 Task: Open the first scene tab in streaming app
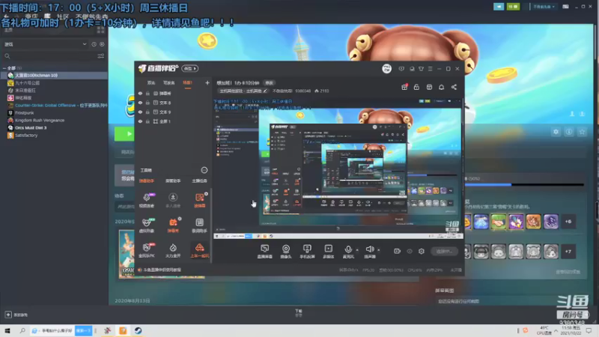tap(151, 82)
